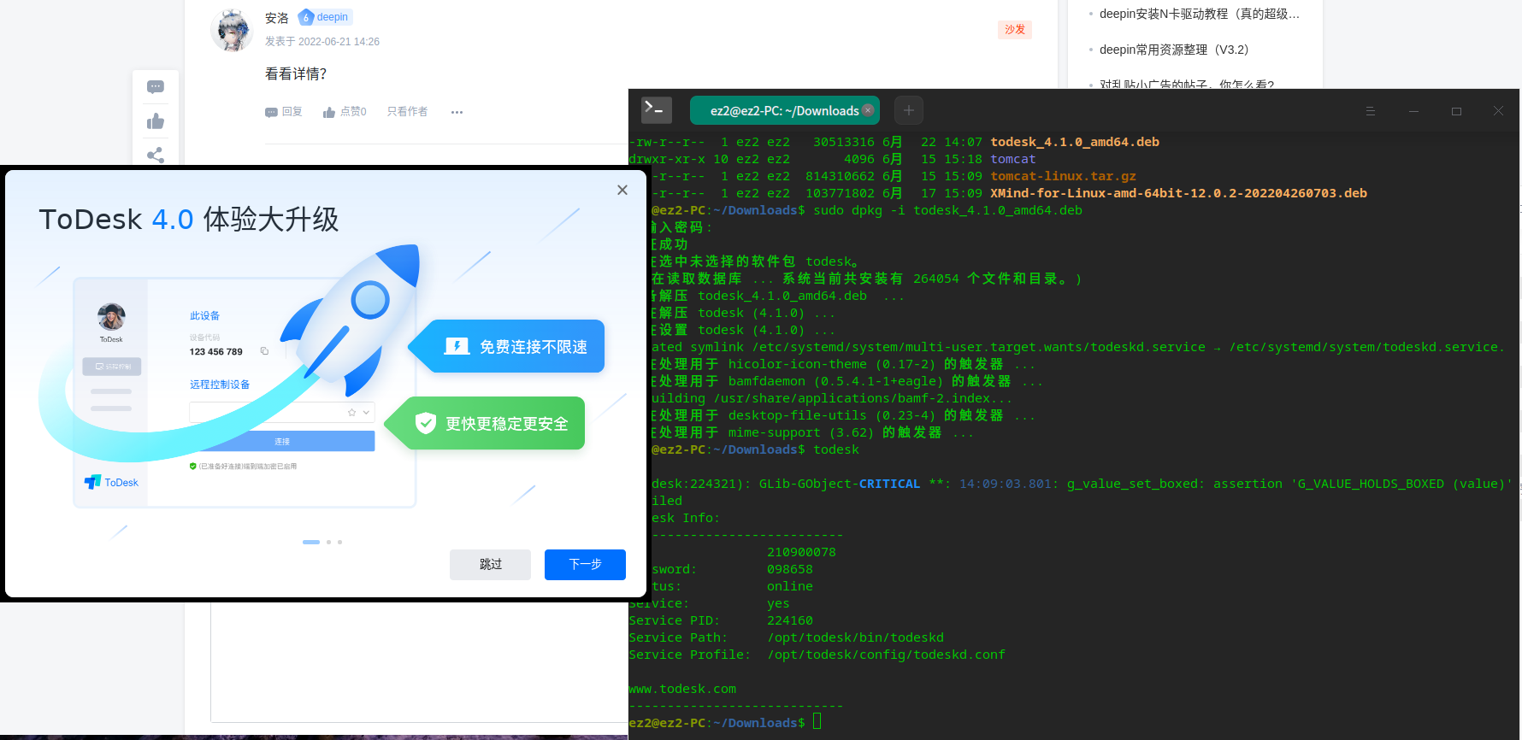1522x740 pixels.
Task: Open the deepin常用资源整理 (V3.2) link
Action: click(1174, 50)
